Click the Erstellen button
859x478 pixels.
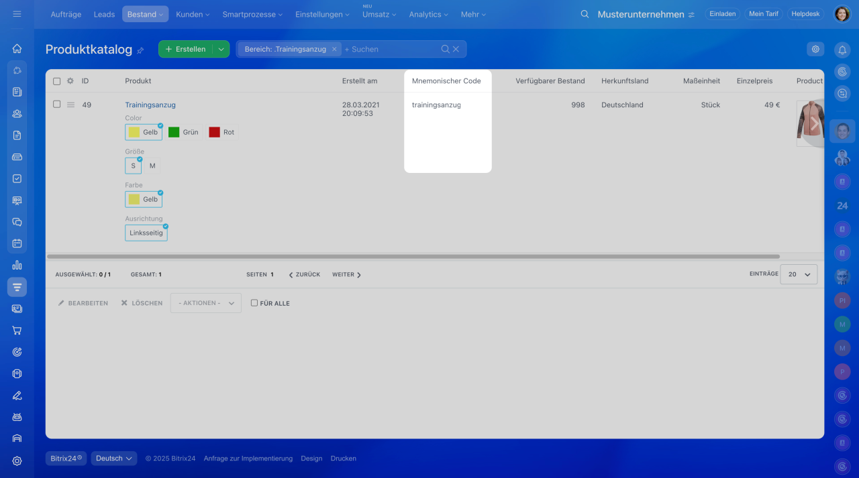pos(186,49)
